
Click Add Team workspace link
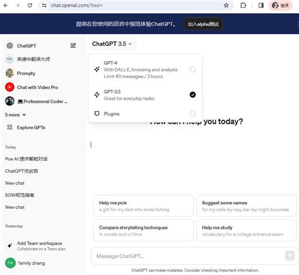(x=40, y=243)
